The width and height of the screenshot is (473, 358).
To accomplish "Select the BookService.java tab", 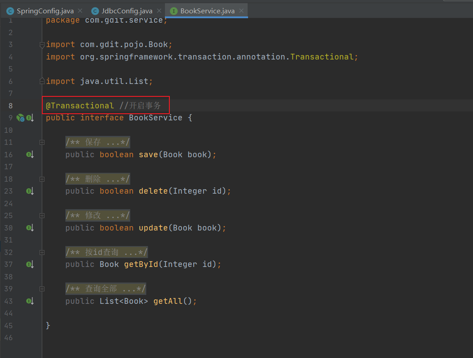I will coord(207,11).
